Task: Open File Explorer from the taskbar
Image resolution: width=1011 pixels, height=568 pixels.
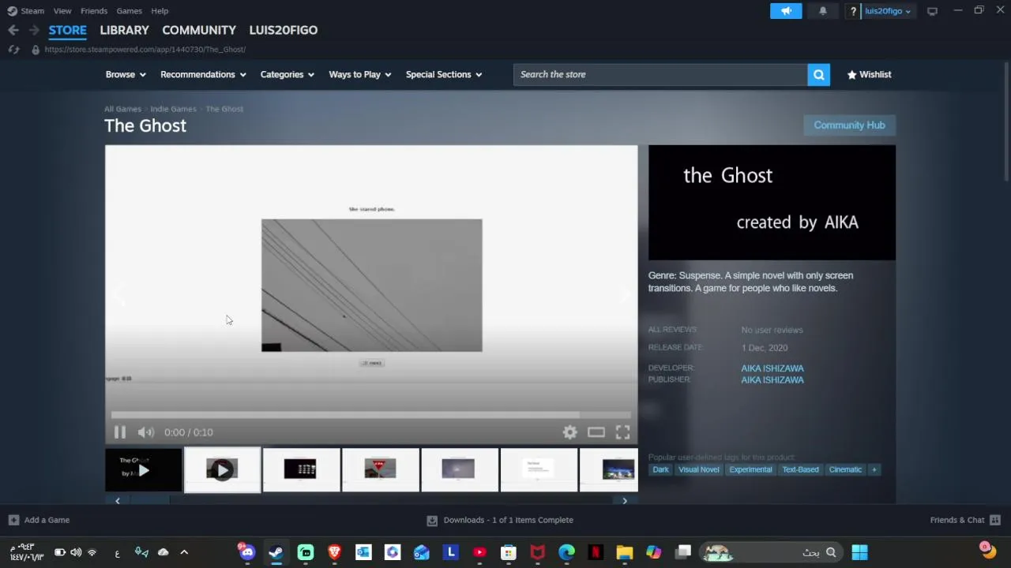Action: [x=625, y=552]
